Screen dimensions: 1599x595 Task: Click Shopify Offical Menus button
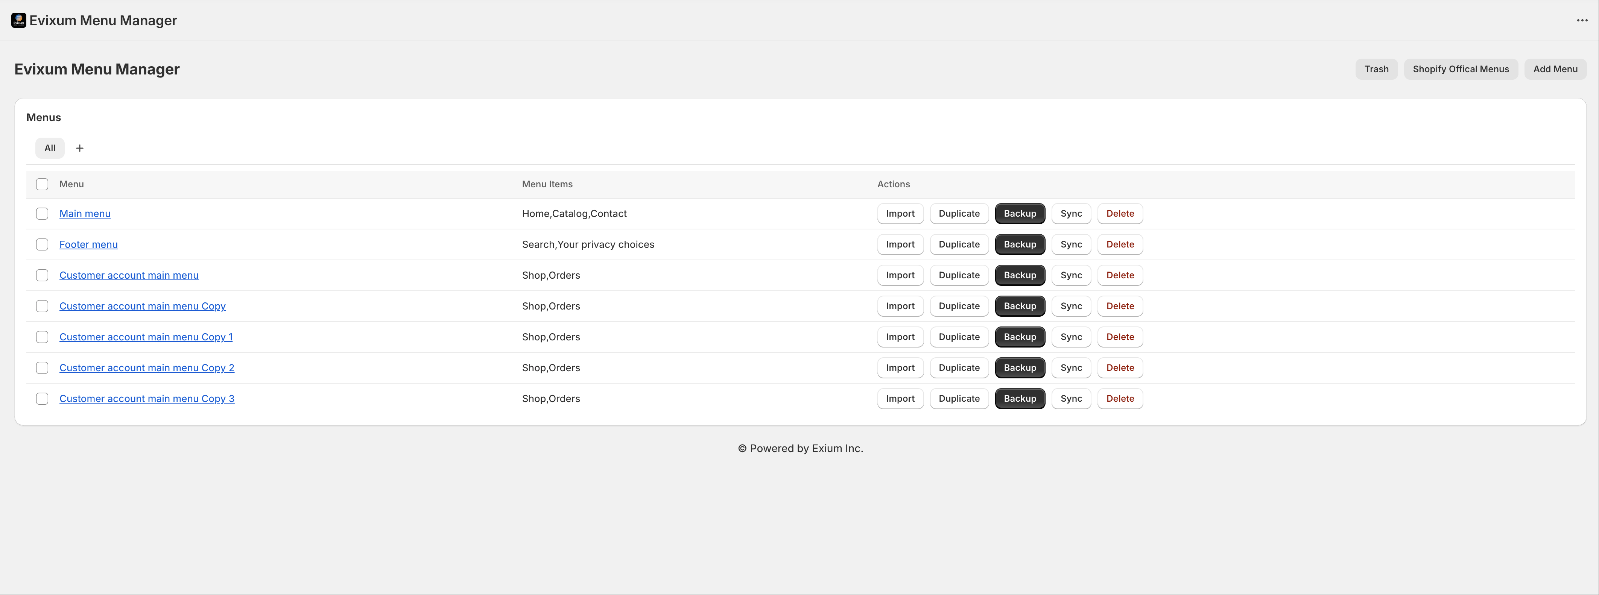point(1460,69)
